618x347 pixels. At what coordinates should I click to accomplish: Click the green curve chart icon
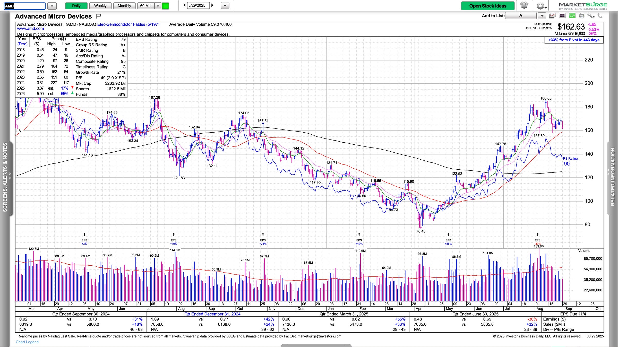[x=572, y=16]
